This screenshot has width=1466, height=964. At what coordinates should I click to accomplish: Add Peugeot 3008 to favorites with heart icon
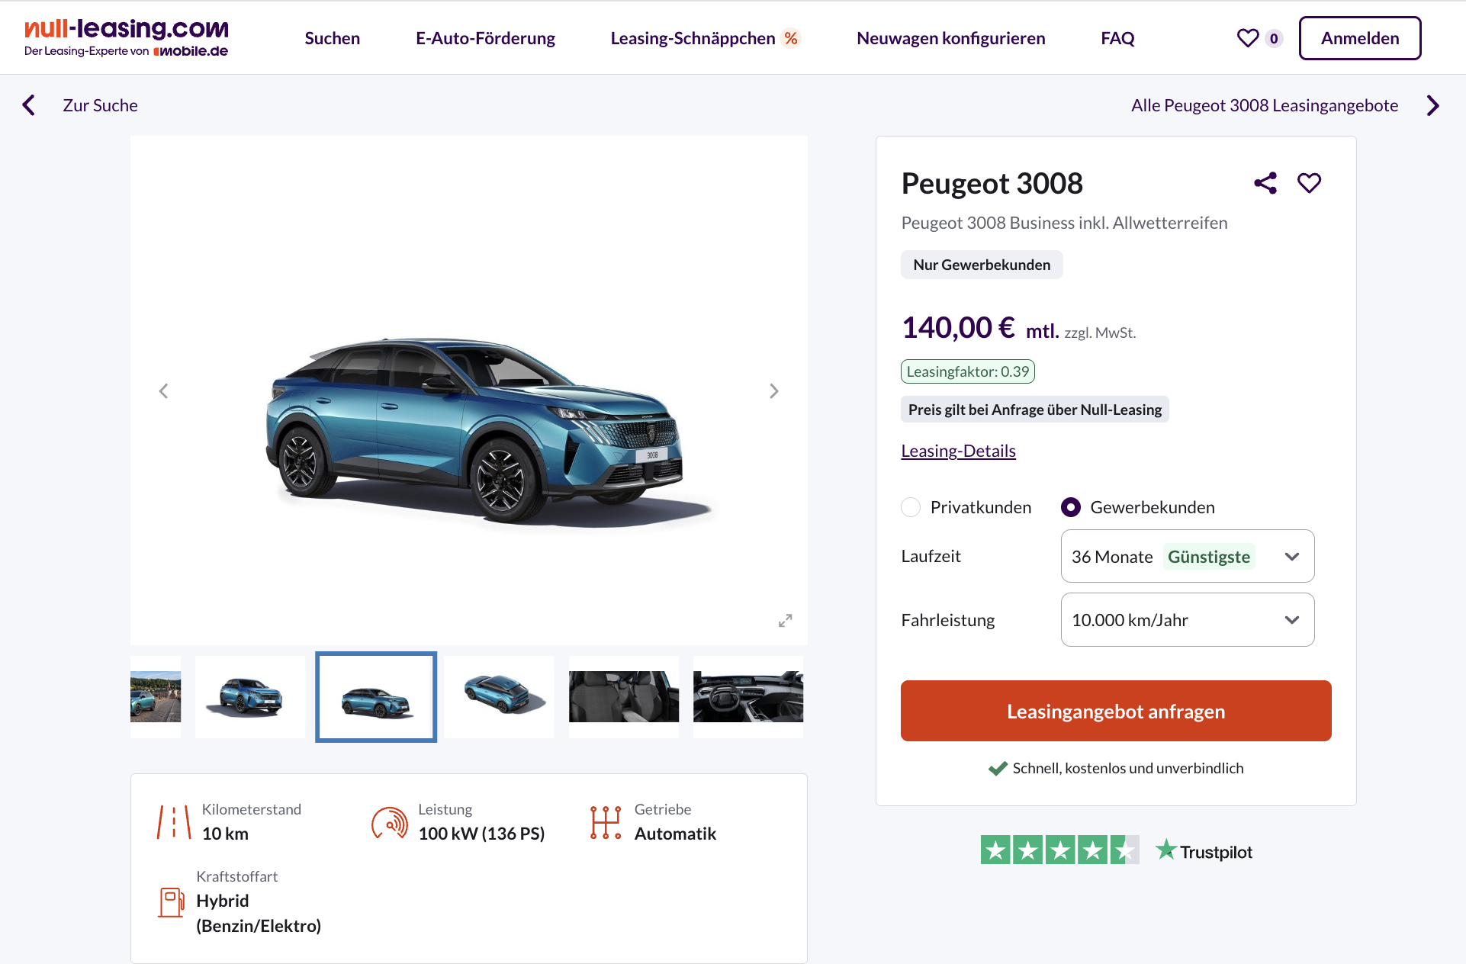pyautogui.click(x=1309, y=183)
